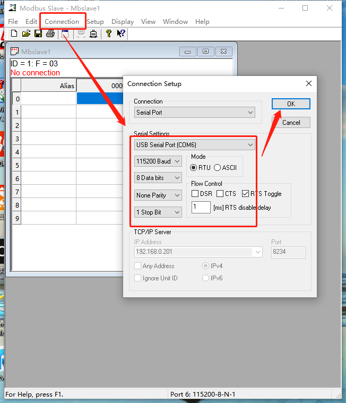Click the Open folder toolbar icon
The width and height of the screenshot is (346, 403).
pos(26,34)
